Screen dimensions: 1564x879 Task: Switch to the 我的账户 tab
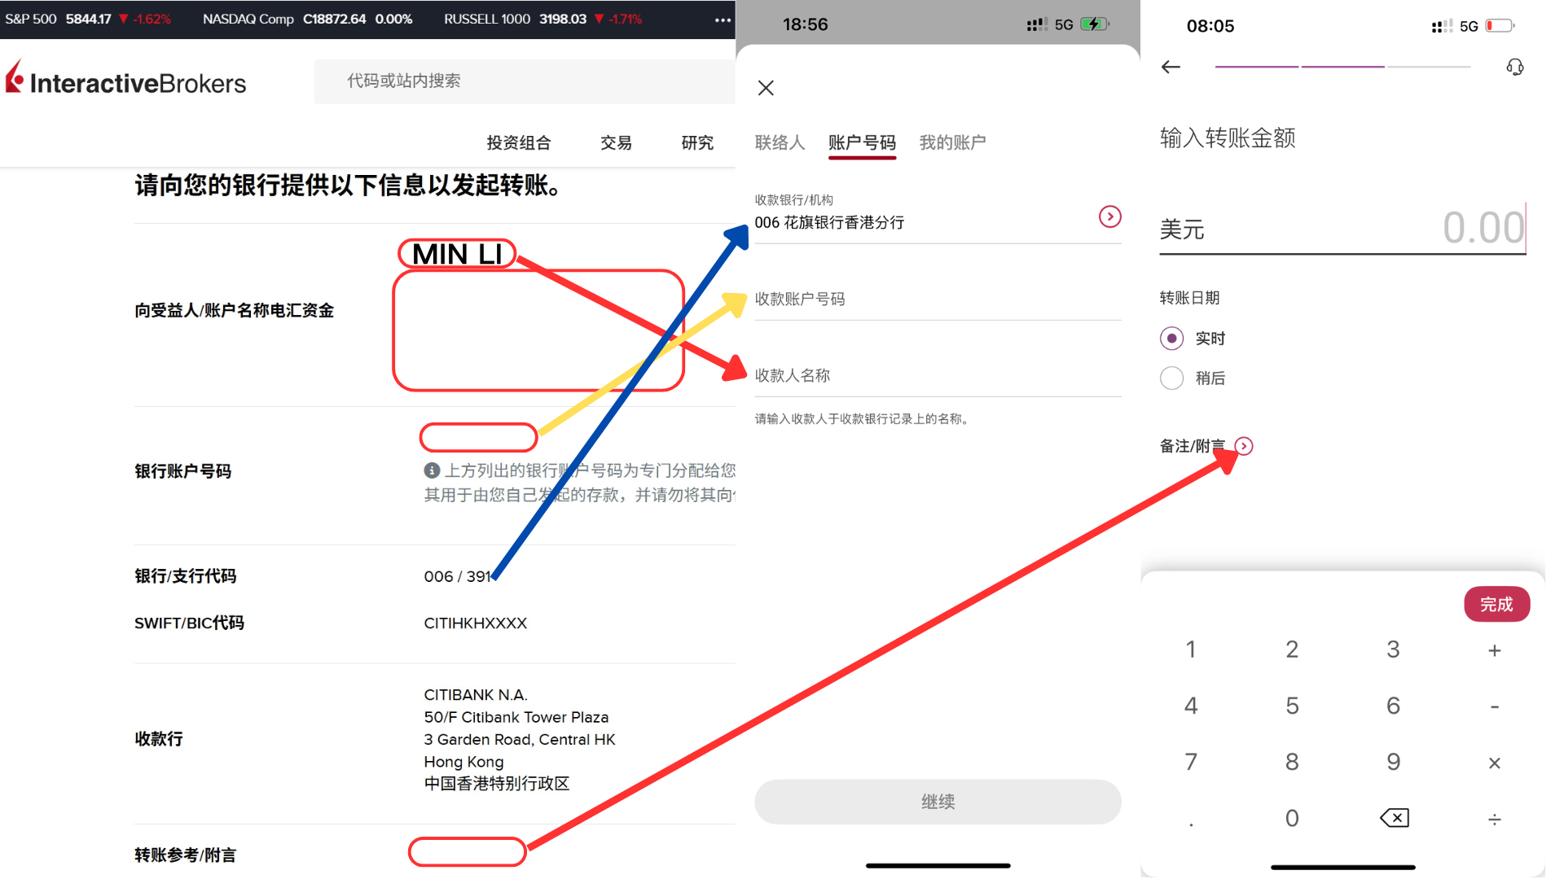pos(952,143)
